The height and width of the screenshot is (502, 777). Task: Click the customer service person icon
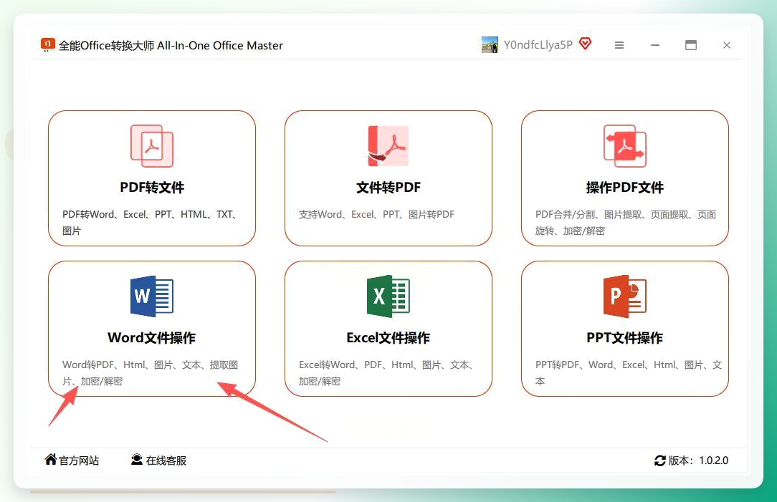coord(137,460)
